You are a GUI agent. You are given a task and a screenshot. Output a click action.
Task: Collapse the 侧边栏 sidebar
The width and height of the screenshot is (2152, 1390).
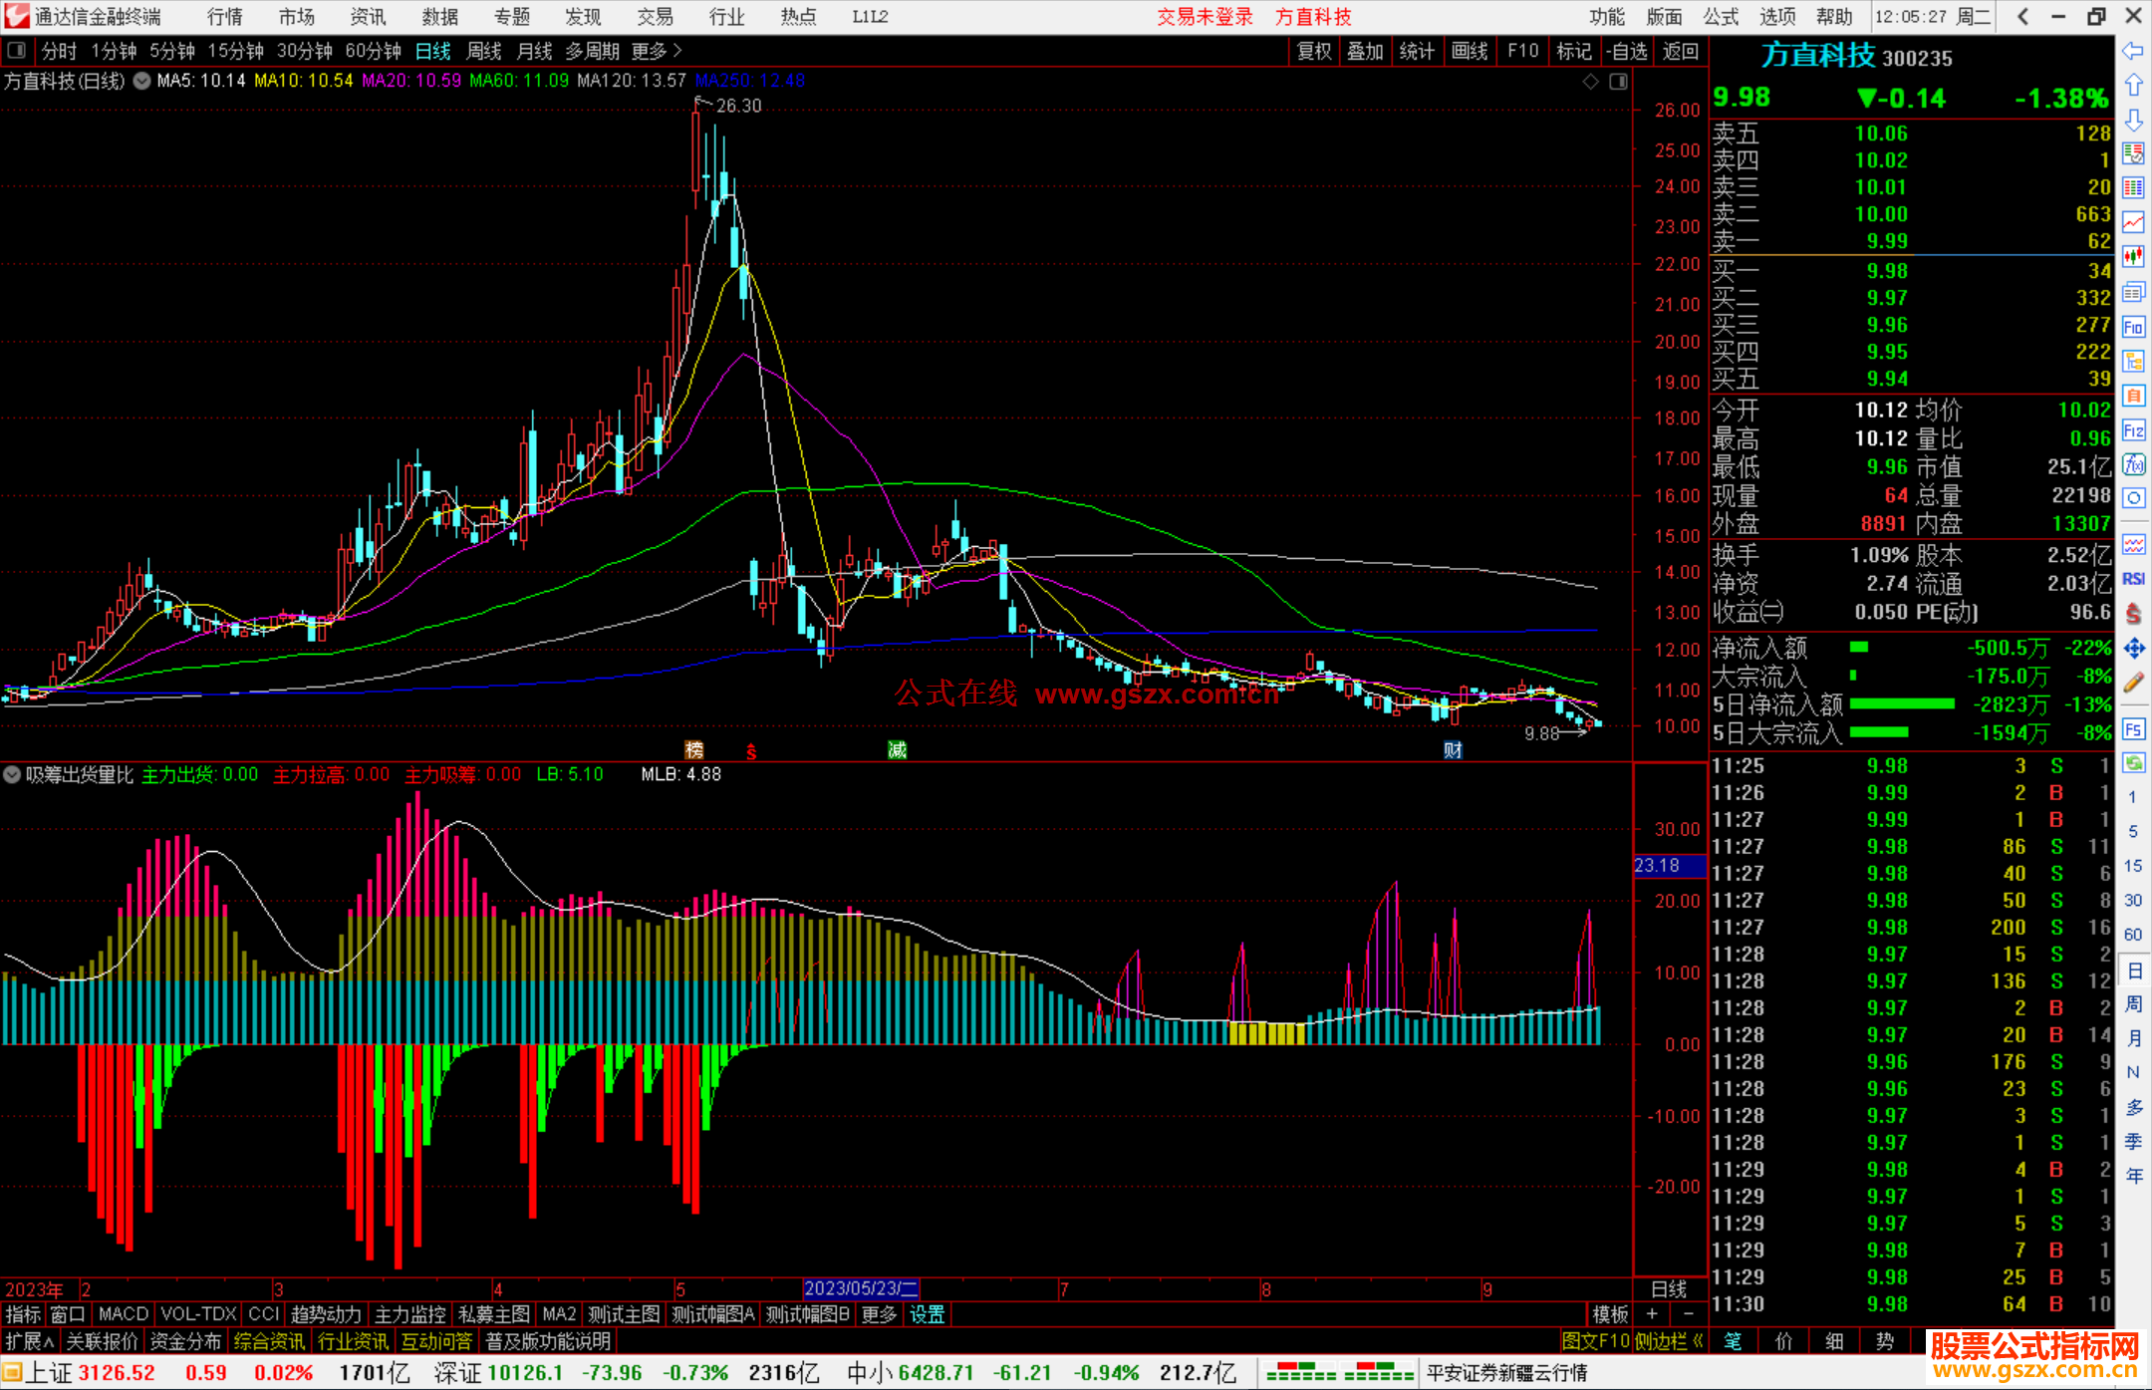click(x=1670, y=1341)
